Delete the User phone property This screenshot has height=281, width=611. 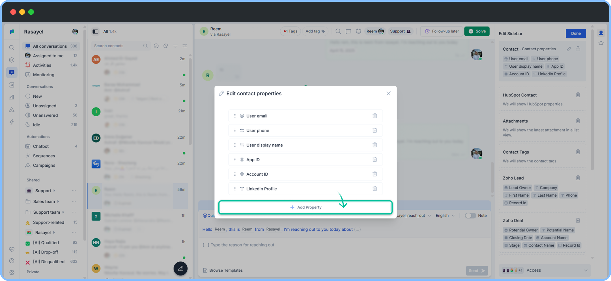(375, 130)
